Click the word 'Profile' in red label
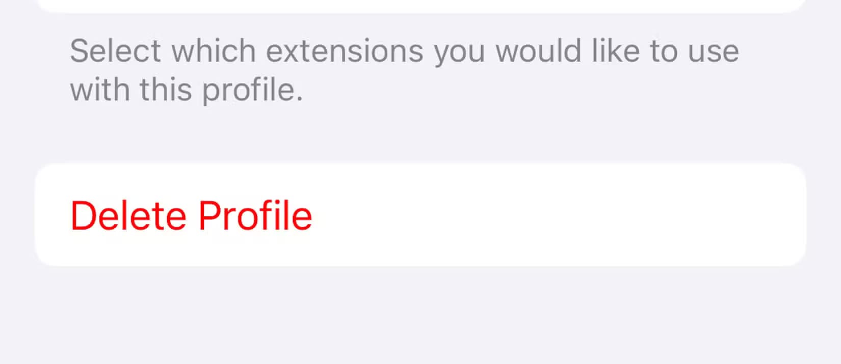This screenshot has width=841, height=364. click(x=255, y=216)
